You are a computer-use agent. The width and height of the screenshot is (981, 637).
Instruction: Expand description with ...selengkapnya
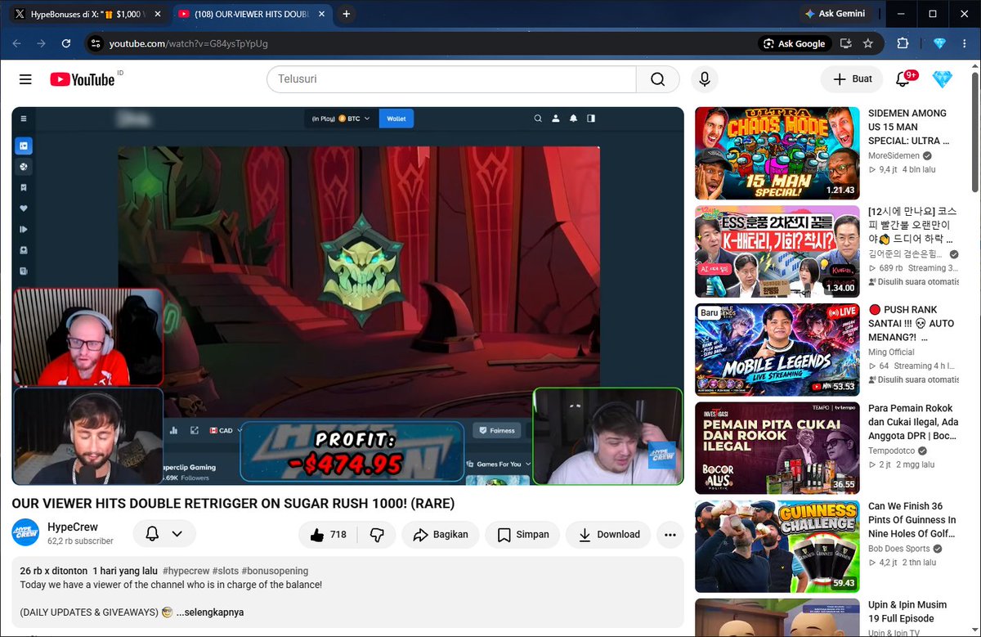210,612
